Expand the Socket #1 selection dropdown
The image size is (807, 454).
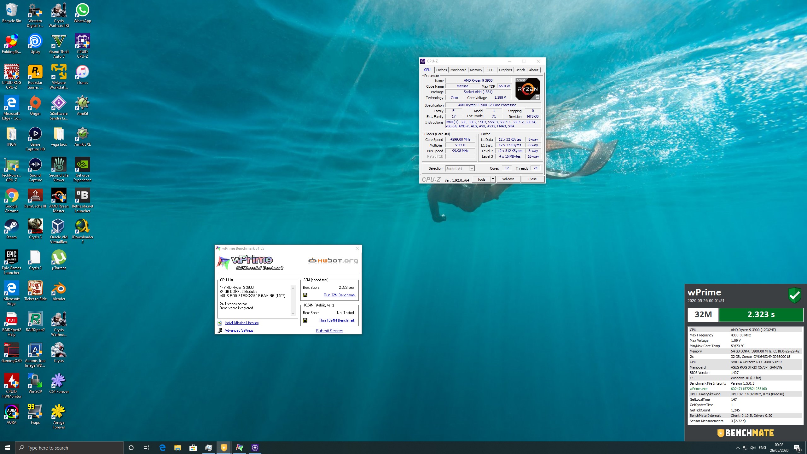tap(460, 169)
